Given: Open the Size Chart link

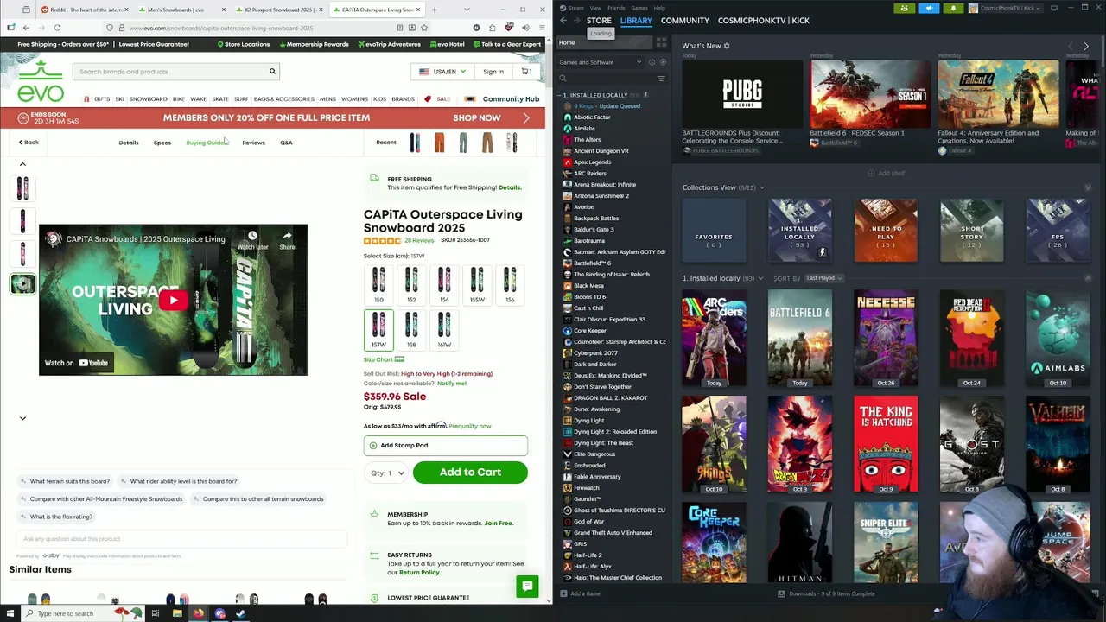Looking at the screenshot, I should click(384, 359).
